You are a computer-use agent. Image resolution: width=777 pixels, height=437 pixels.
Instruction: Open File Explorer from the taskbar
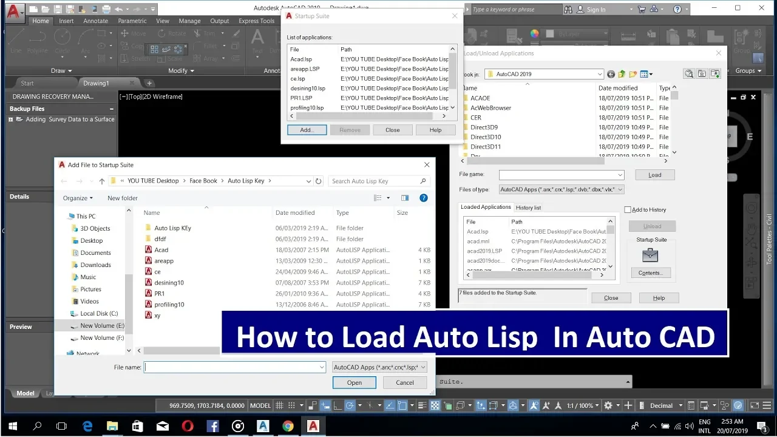point(112,426)
